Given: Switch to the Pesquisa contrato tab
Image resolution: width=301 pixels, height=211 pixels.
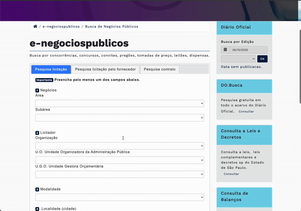Looking at the screenshot, I should tap(160, 69).
